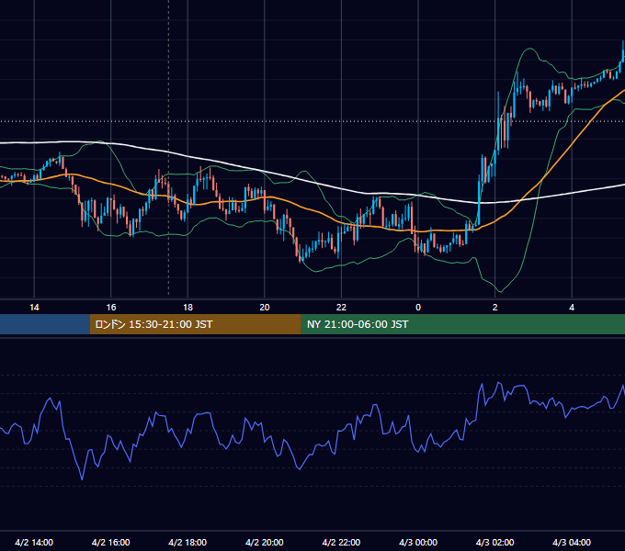This screenshot has width=625, height=551.
Task: Click the blue session bar before ロンドン
Action: coord(45,324)
